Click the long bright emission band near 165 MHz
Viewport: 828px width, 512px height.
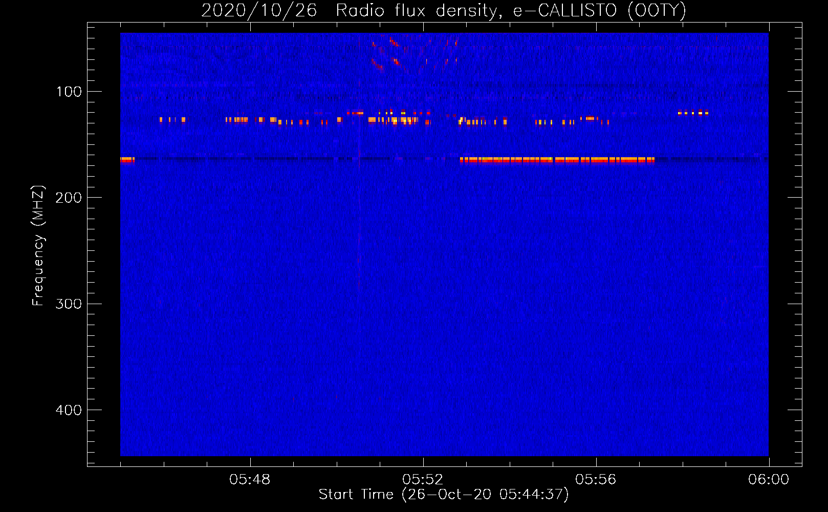(x=557, y=160)
